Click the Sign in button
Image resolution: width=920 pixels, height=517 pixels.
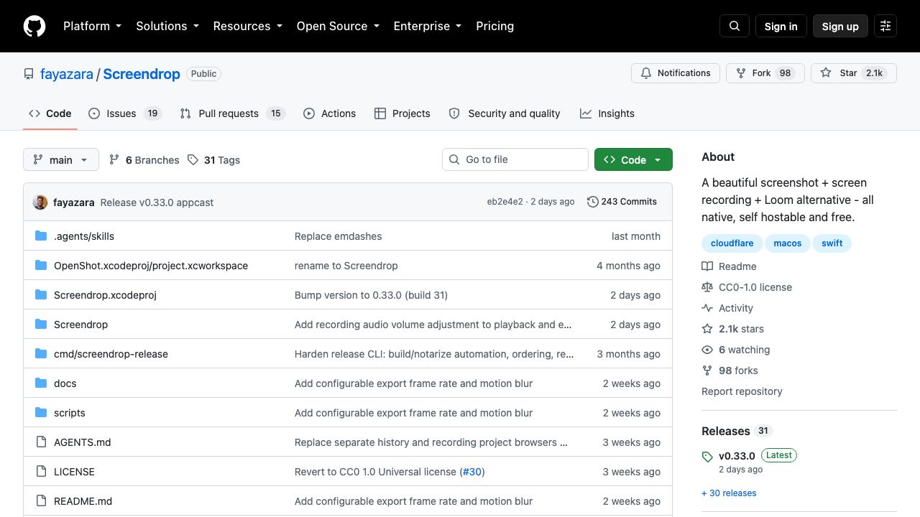point(781,26)
